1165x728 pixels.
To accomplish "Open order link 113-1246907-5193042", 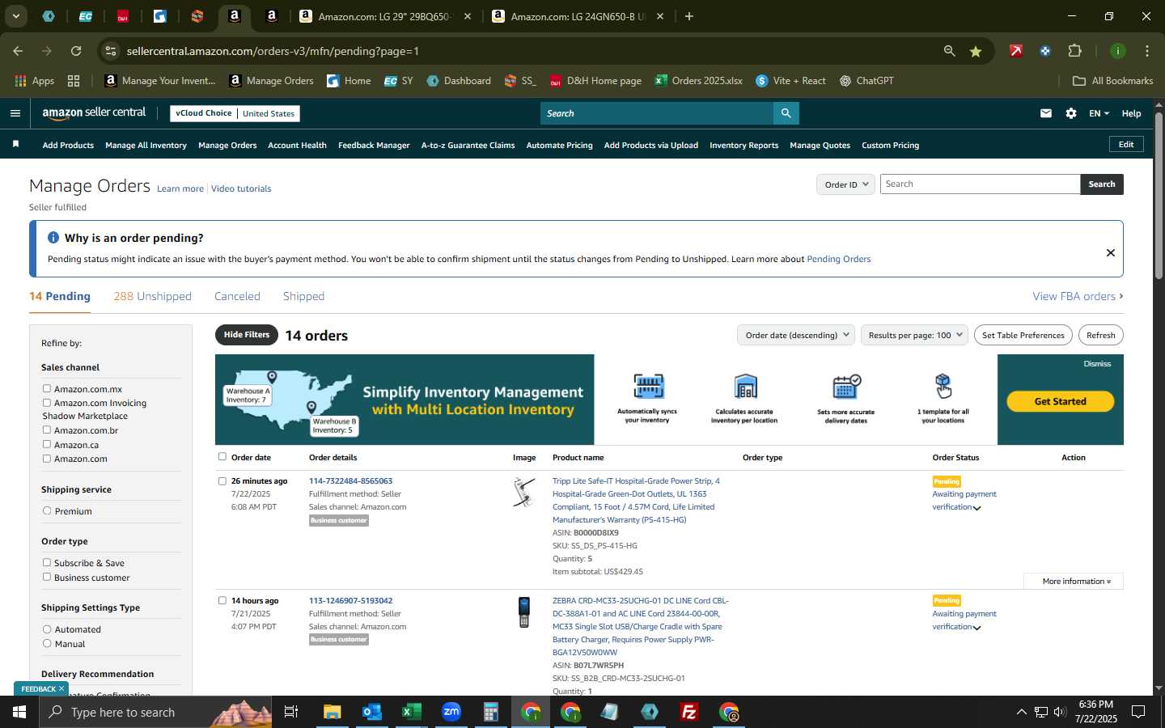I will pyautogui.click(x=350, y=600).
